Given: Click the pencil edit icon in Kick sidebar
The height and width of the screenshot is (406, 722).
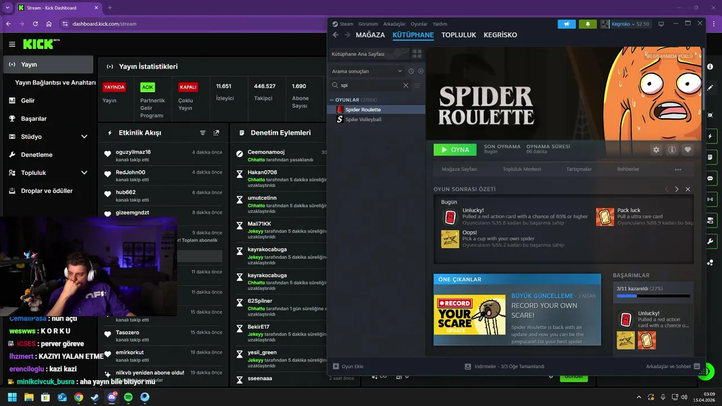Looking at the screenshot, I should click(710, 87).
